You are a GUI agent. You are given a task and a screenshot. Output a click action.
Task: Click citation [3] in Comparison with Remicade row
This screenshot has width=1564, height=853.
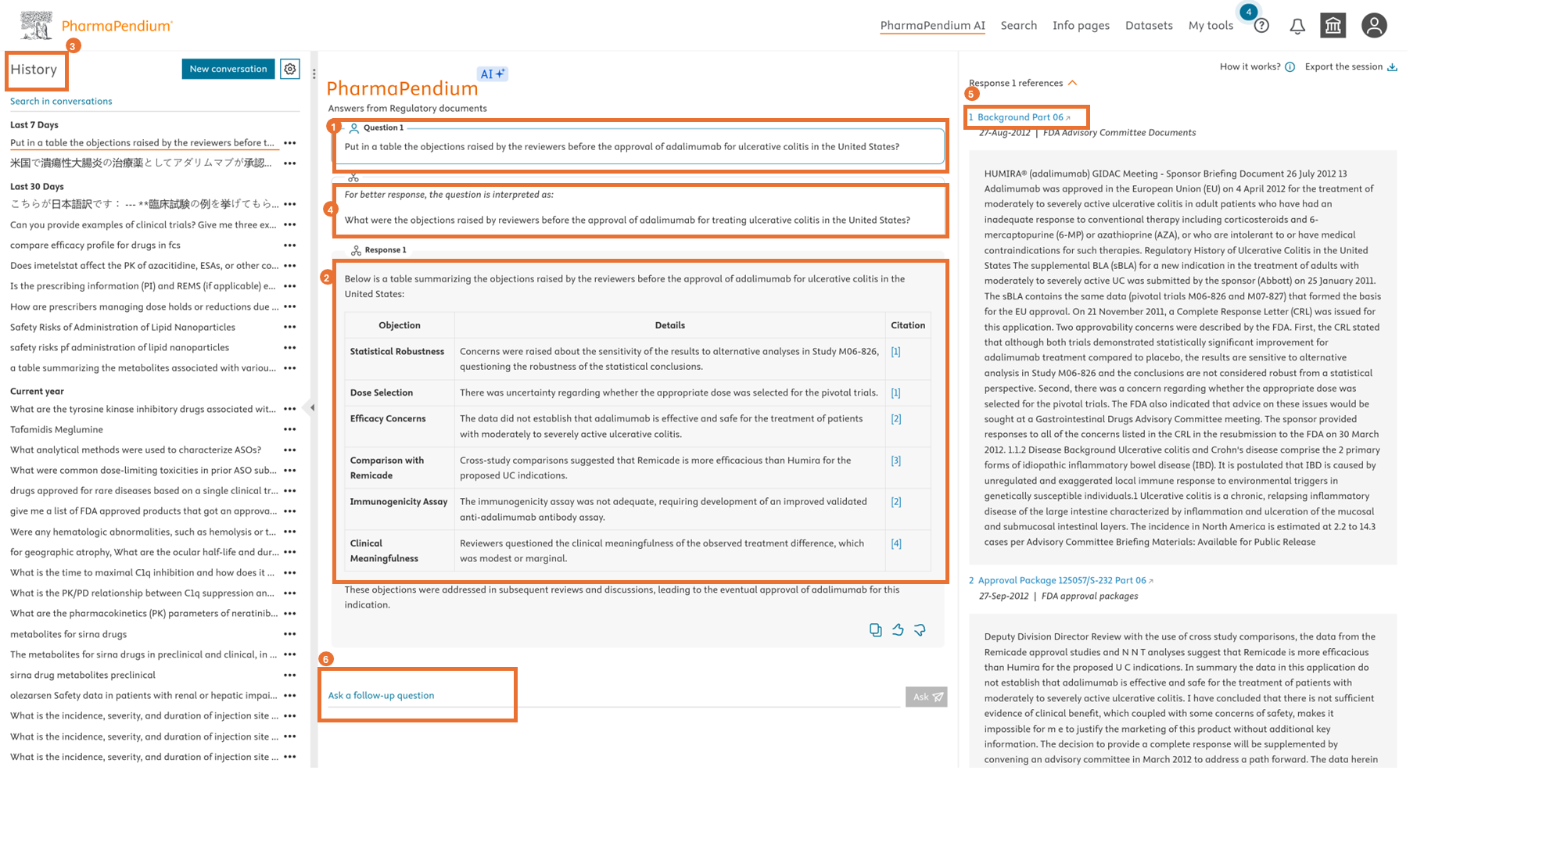coord(896,461)
